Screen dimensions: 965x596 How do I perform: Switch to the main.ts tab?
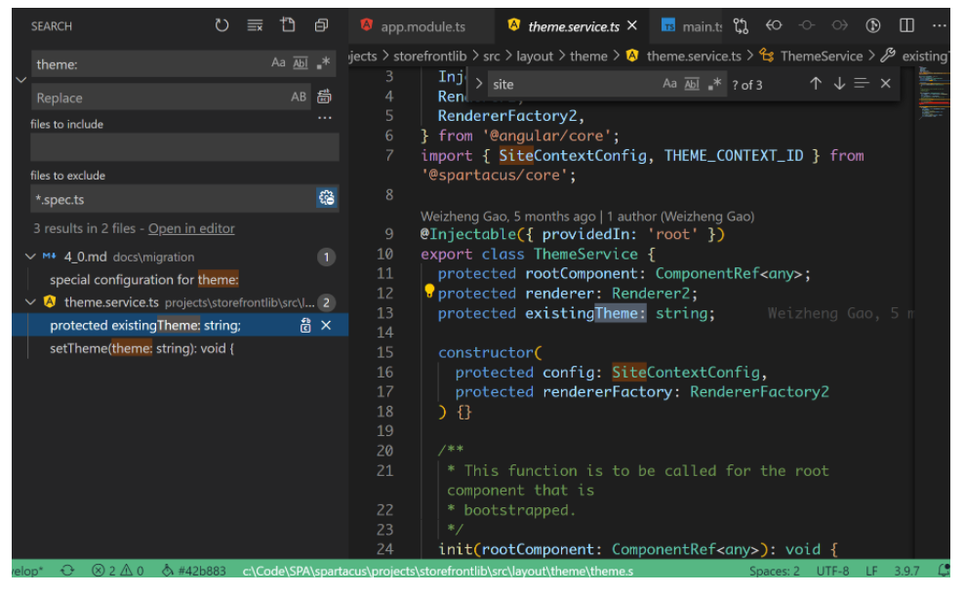point(701,26)
